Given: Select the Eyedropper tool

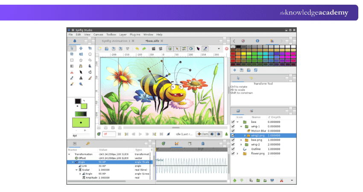Looking at the screenshot, I should (72, 78).
